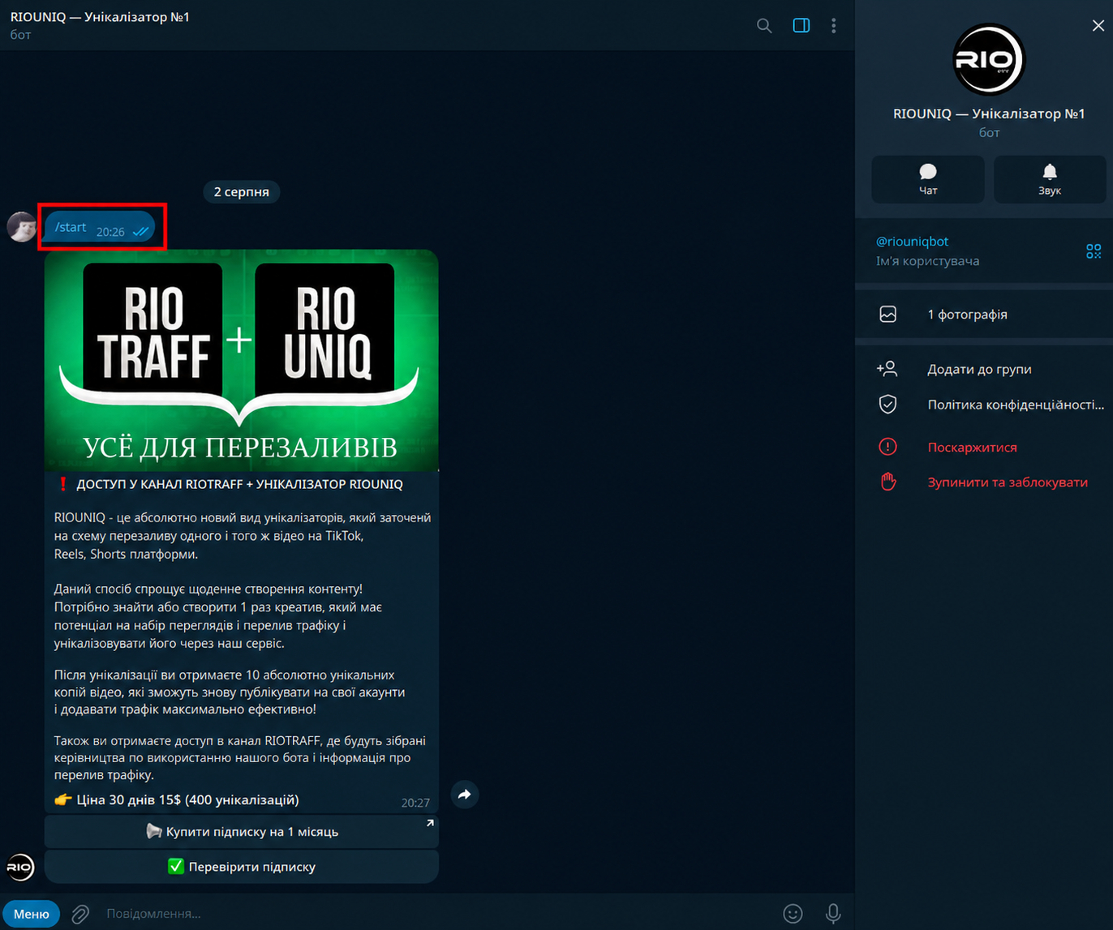Click Поскаржитися to report bot

[984, 447]
